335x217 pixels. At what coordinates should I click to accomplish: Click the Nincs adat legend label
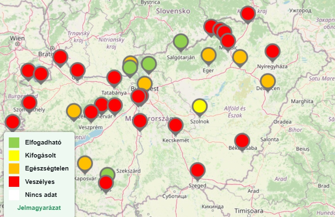(41, 195)
